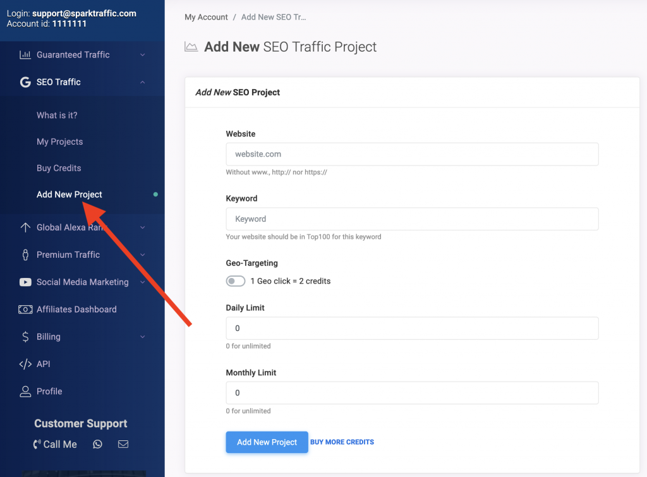
Task: Click the Account id 1111111 text
Action: (47, 23)
